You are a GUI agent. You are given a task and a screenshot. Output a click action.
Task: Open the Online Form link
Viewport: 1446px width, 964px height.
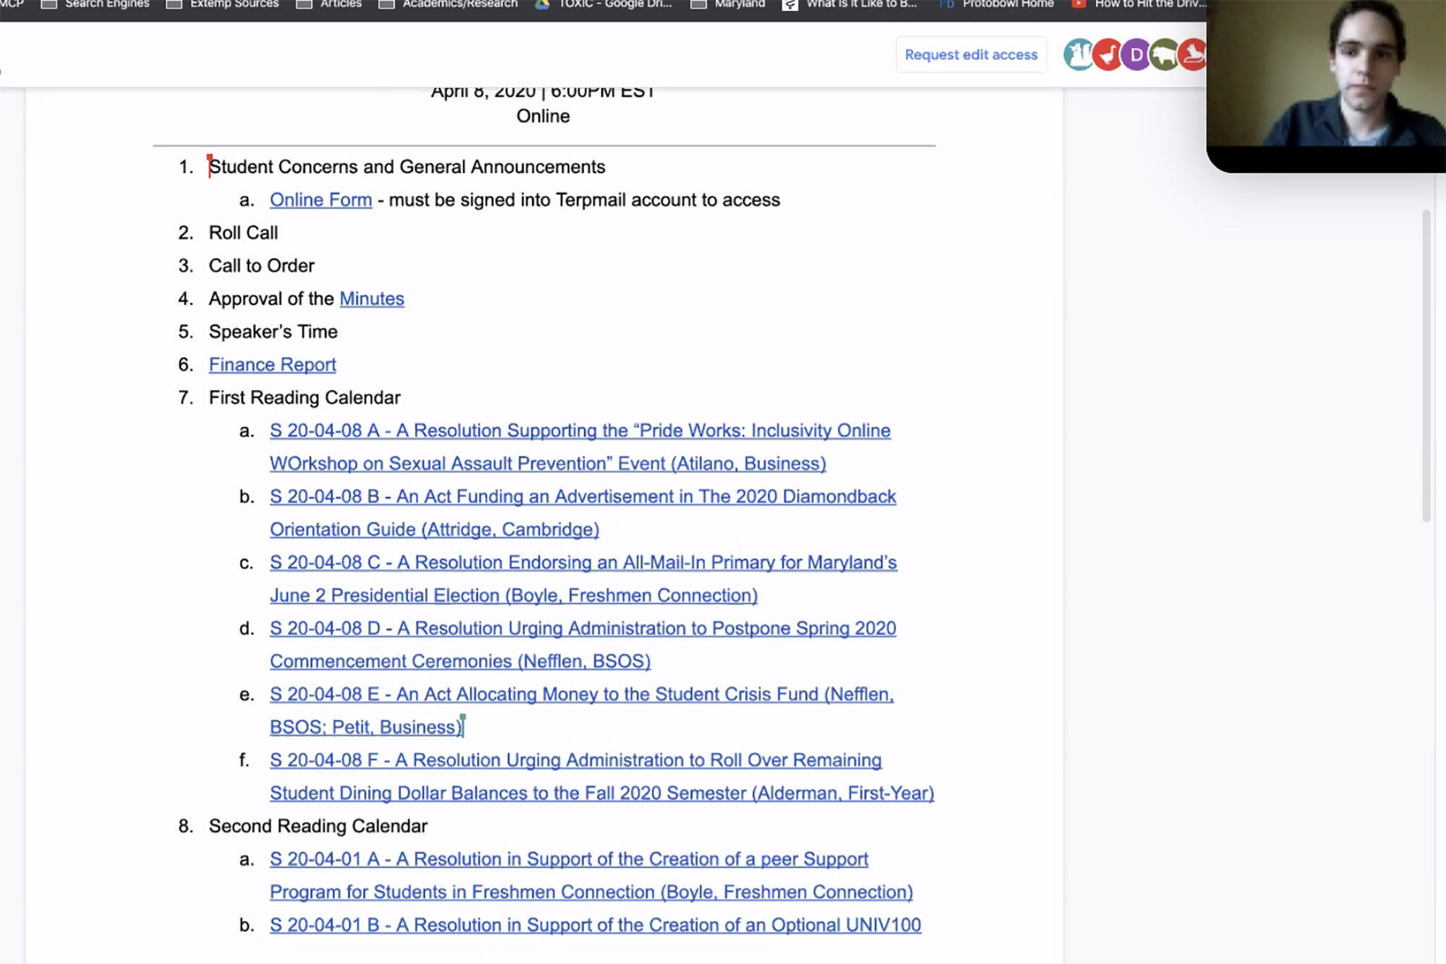pos(320,200)
